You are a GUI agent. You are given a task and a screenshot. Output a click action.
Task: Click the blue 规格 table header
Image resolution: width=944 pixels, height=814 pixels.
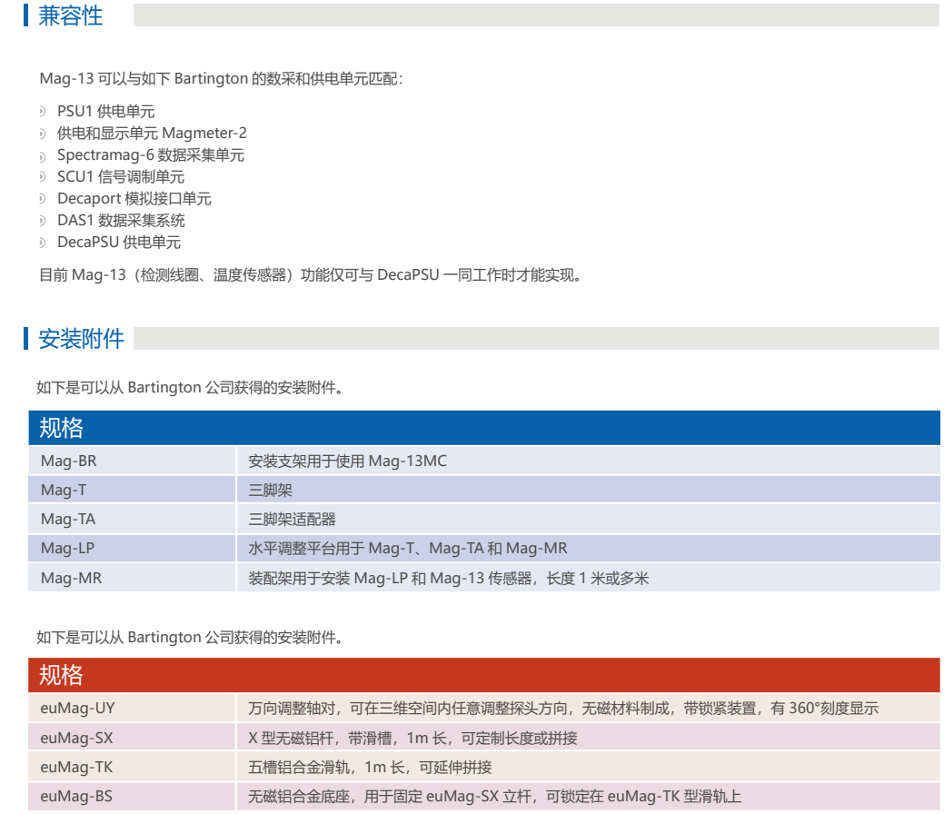484,428
